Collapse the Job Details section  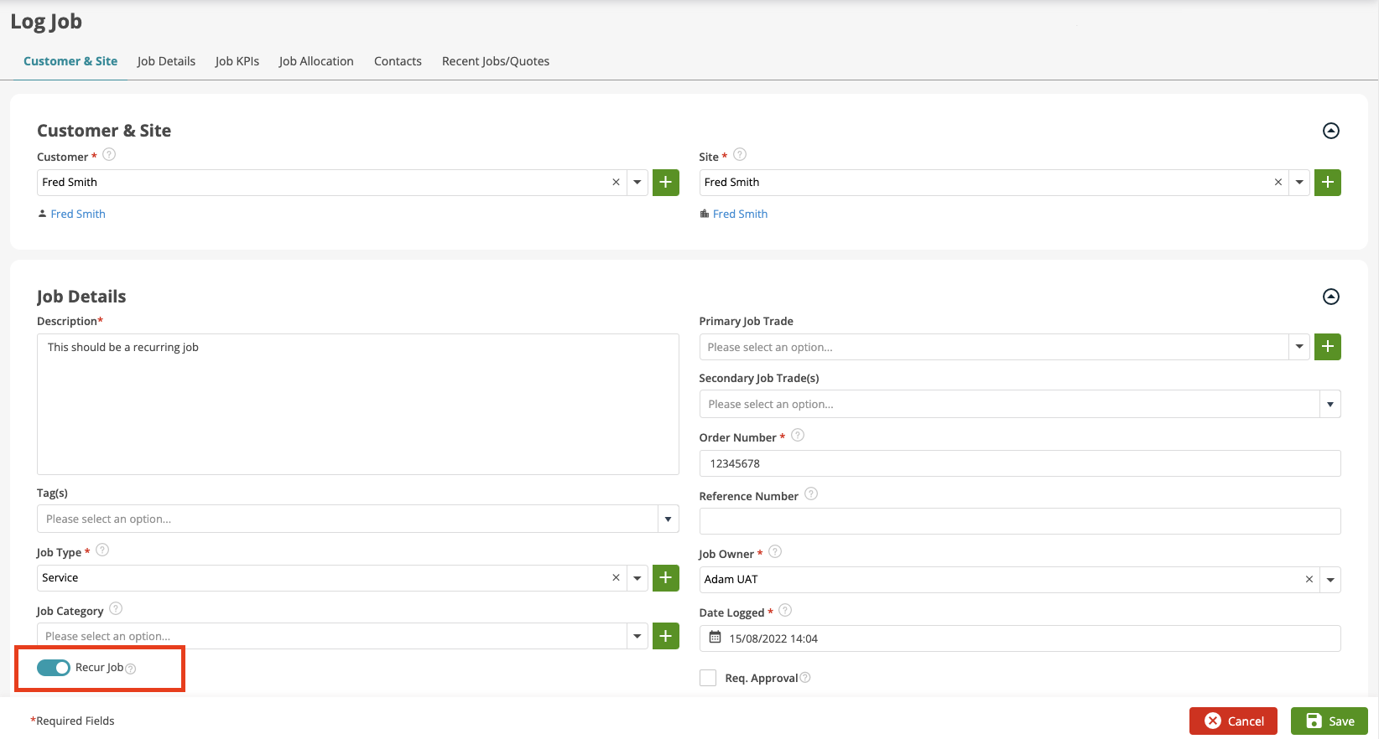click(1331, 297)
